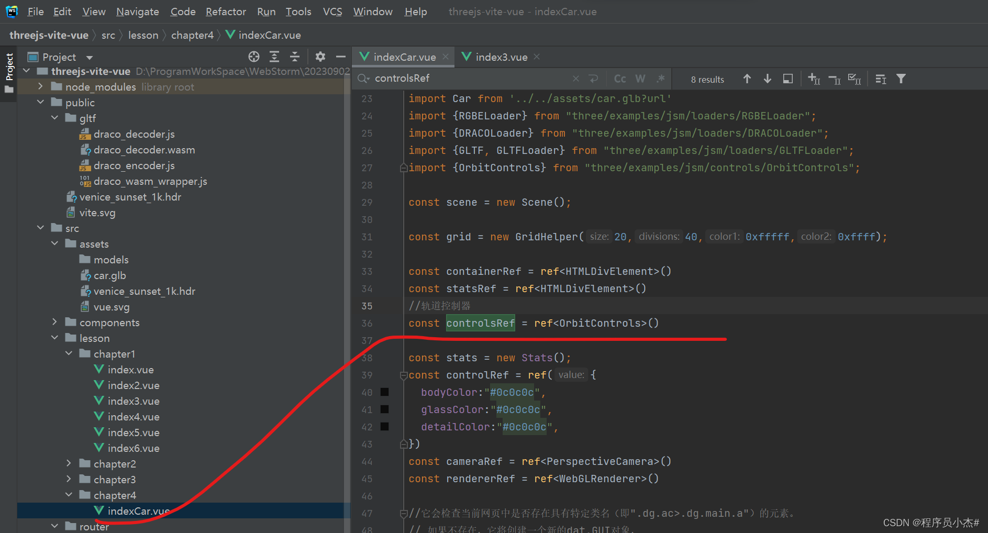Screen dimensions: 988x533
Task: Toggle the Project side tool window button
Action: tap(9, 73)
